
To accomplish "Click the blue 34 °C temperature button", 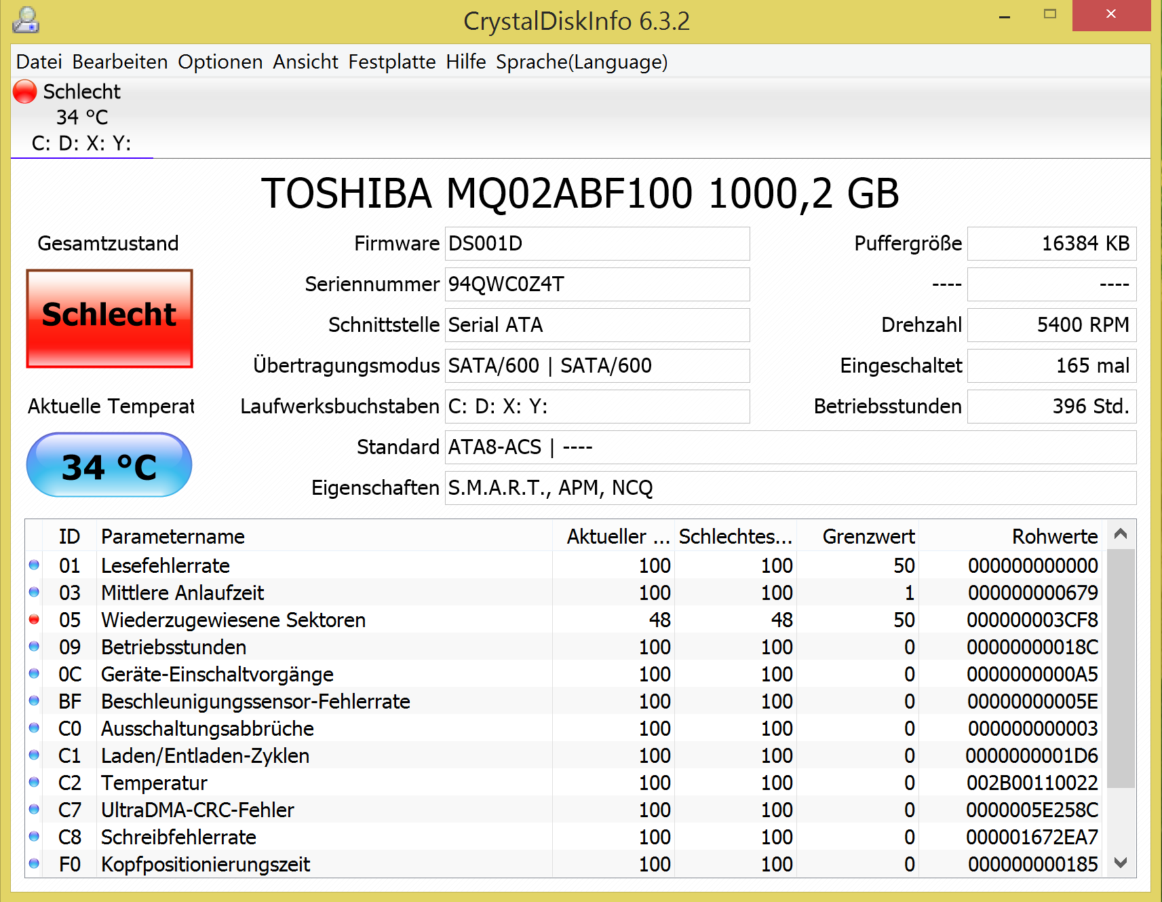I will click(x=109, y=465).
